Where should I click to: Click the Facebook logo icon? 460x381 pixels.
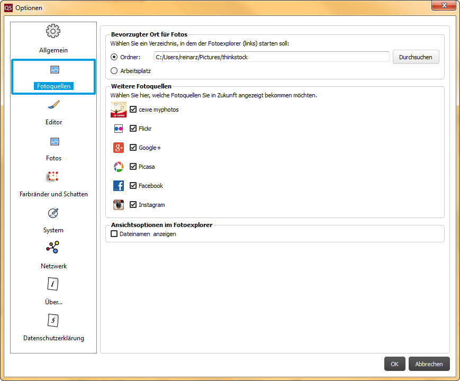(x=119, y=186)
